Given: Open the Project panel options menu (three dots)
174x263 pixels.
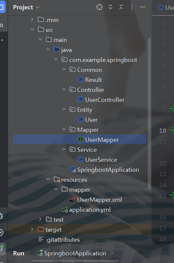Looking at the screenshot, I should 132,7.
